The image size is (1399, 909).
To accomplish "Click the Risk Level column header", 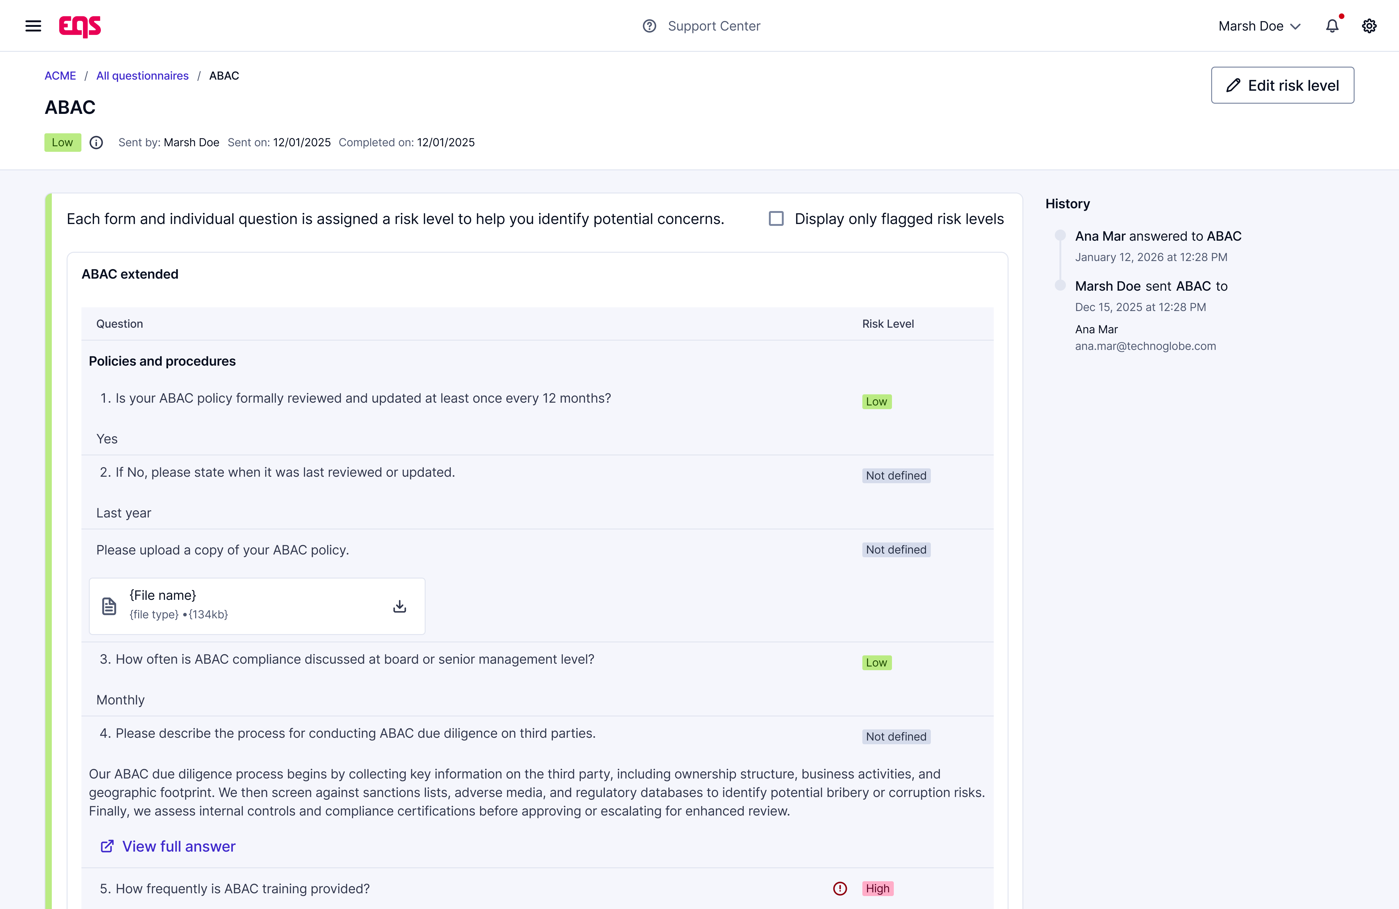I will (x=888, y=324).
